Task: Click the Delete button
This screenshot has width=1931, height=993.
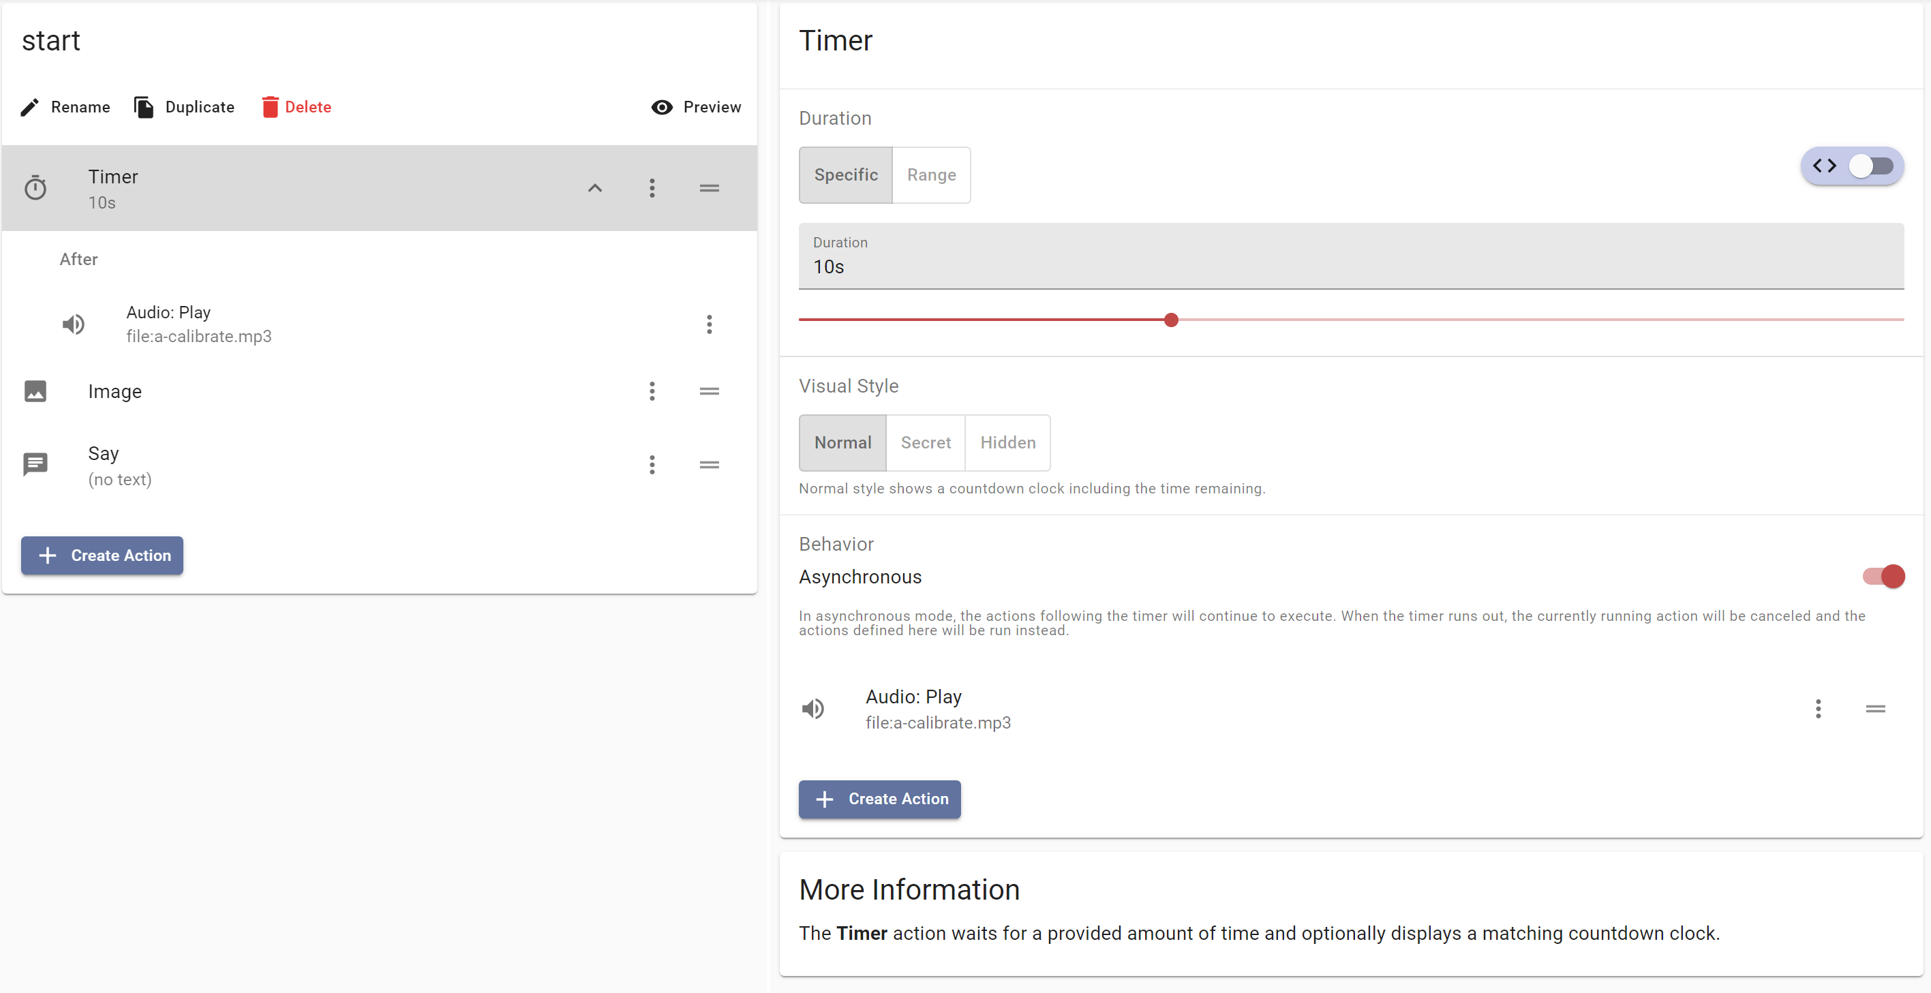Action: 297,107
